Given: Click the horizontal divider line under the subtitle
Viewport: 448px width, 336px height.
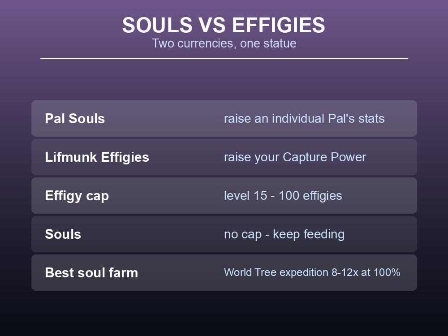Looking at the screenshot, I should tap(224, 59).
